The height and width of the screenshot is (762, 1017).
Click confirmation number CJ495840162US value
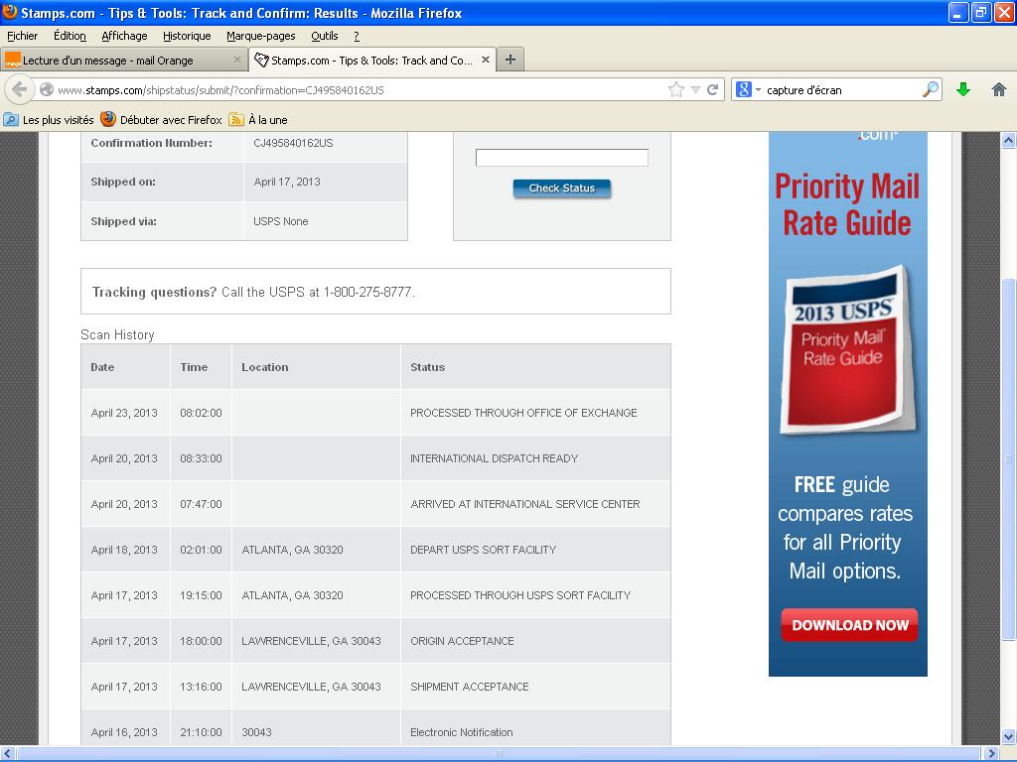click(x=293, y=143)
